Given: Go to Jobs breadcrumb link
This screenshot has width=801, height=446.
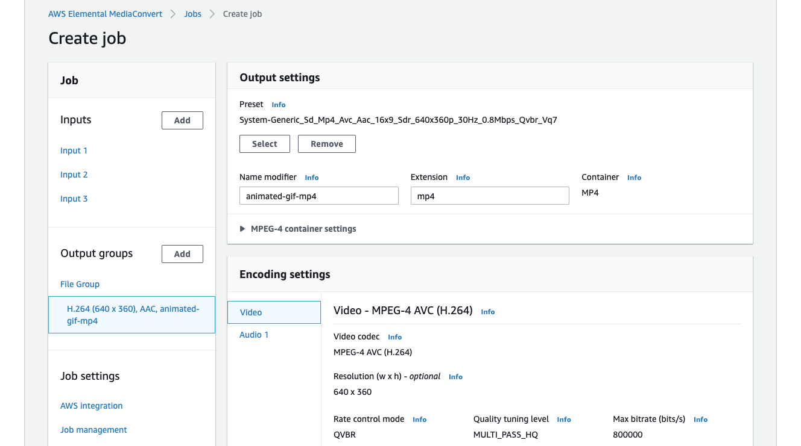Looking at the screenshot, I should tap(192, 14).
